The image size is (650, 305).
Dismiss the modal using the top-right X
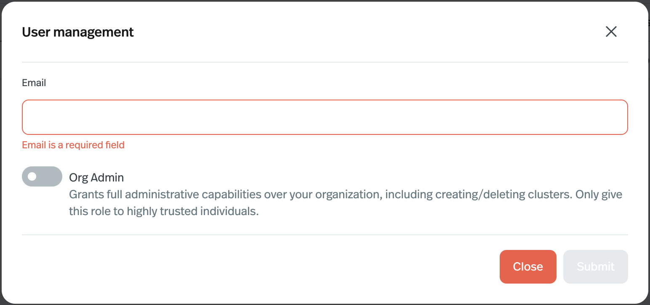click(611, 32)
